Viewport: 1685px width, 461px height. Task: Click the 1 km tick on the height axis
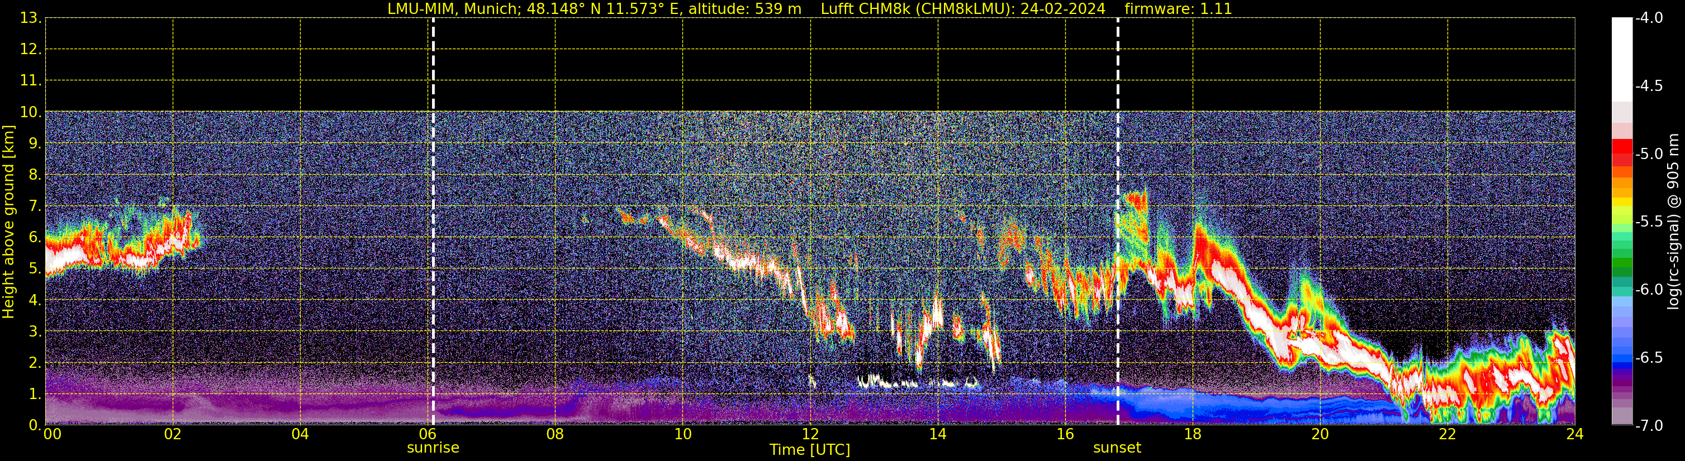[x=34, y=395]
